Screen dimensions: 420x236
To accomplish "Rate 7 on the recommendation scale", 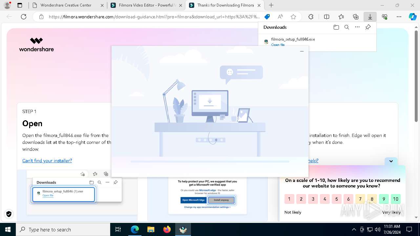I will pyautogui.click(x=360, y=199).
